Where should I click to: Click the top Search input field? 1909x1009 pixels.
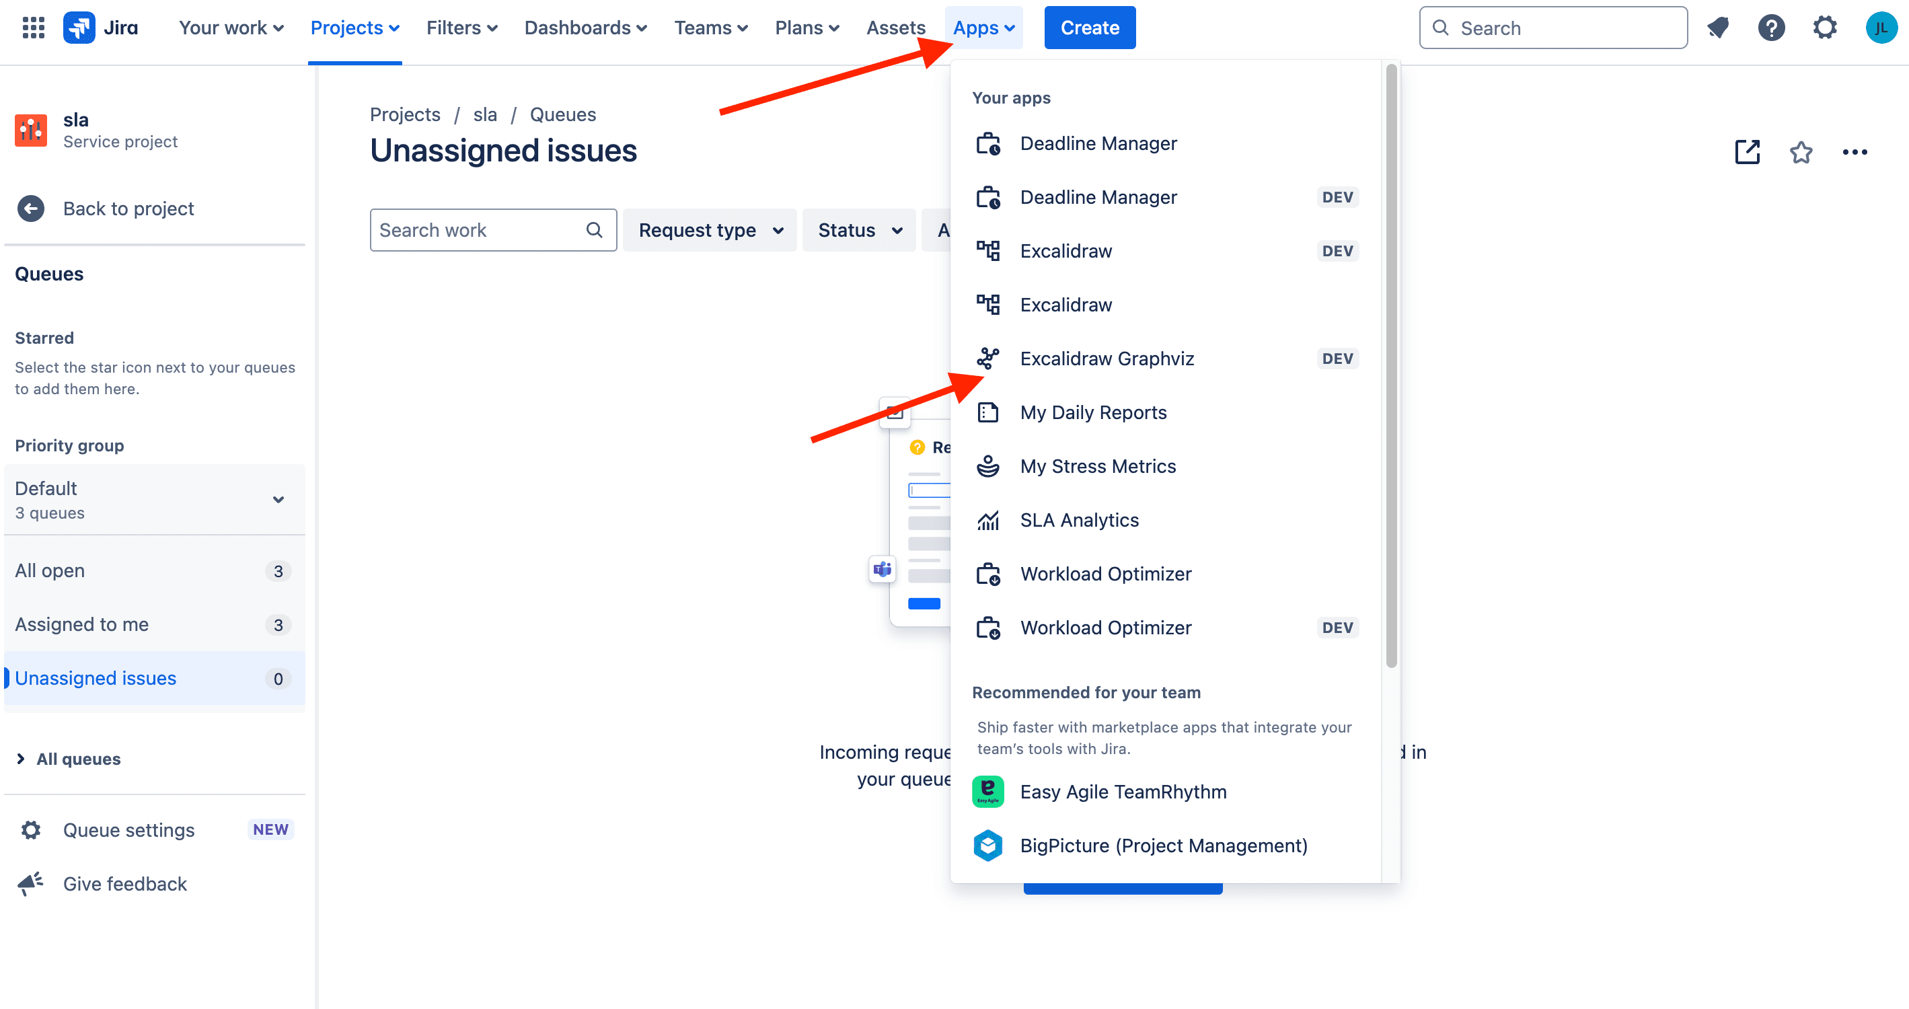tap(1553, 28)
